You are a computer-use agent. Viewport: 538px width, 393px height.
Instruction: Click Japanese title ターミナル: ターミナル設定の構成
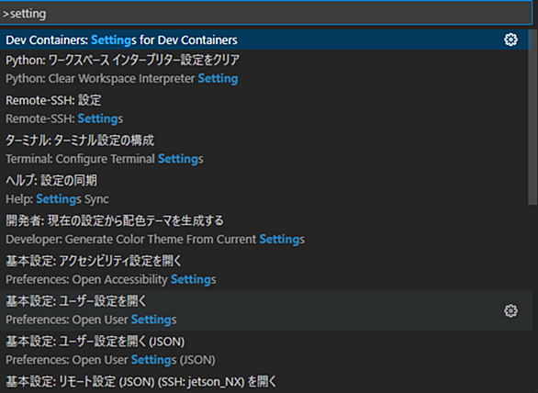(80, 140)
